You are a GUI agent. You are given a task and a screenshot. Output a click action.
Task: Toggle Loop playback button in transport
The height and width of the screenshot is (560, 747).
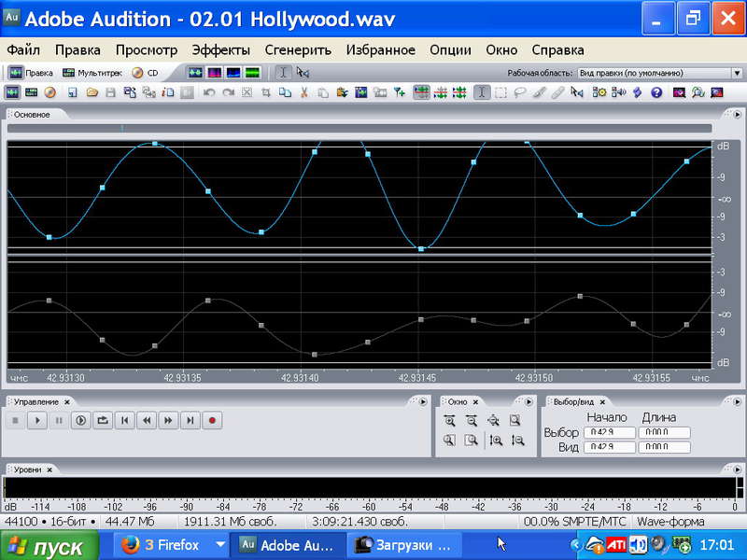(103, 421)
